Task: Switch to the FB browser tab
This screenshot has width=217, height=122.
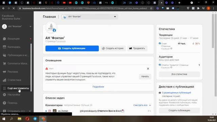Action: click(106, 3)
